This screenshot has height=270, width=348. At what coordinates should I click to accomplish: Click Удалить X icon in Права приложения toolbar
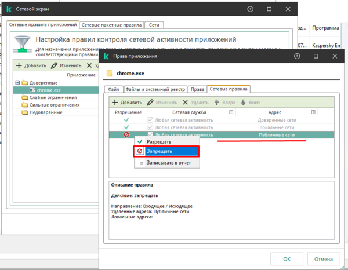point(184,102)
